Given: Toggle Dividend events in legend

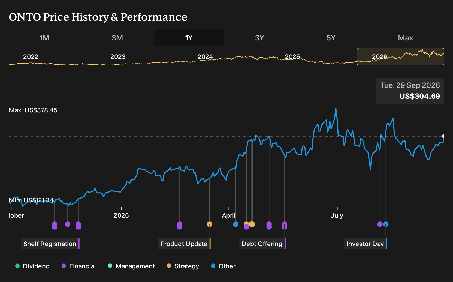Looking at the screenshot, I should click(x=32, y=266).
